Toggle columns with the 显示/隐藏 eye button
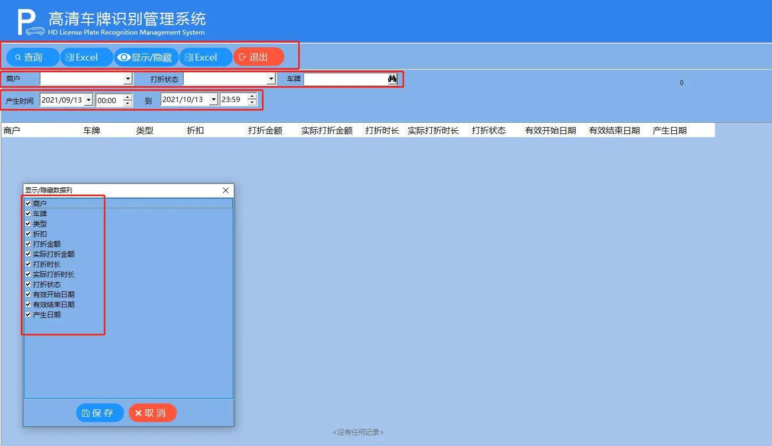The height and width of the screenshot is (446, 772). click(146, 57)
